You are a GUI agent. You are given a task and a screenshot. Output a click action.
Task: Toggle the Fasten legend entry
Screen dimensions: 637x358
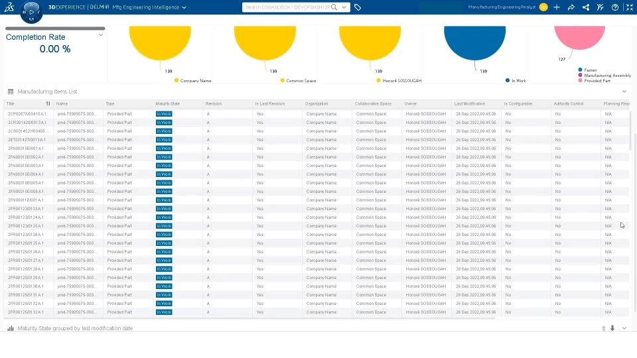coord(587,70)
